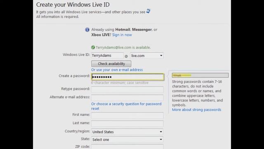The width and height of the screenshot is (264, 149).
Task: Click the First name field
Action: (127, 115)
